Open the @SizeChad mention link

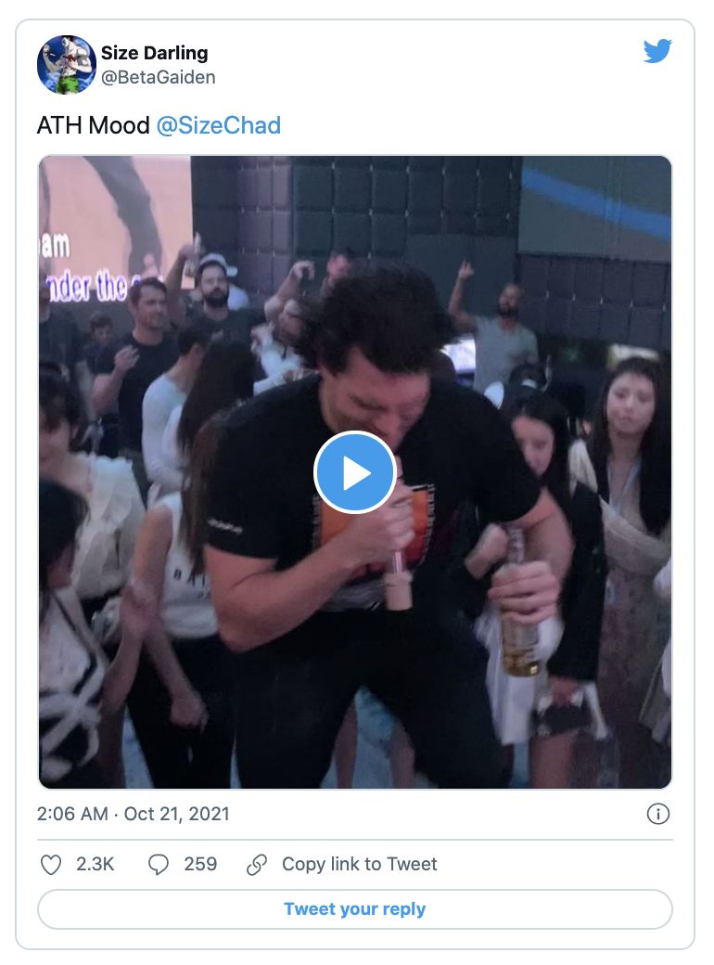click(218, 125)
